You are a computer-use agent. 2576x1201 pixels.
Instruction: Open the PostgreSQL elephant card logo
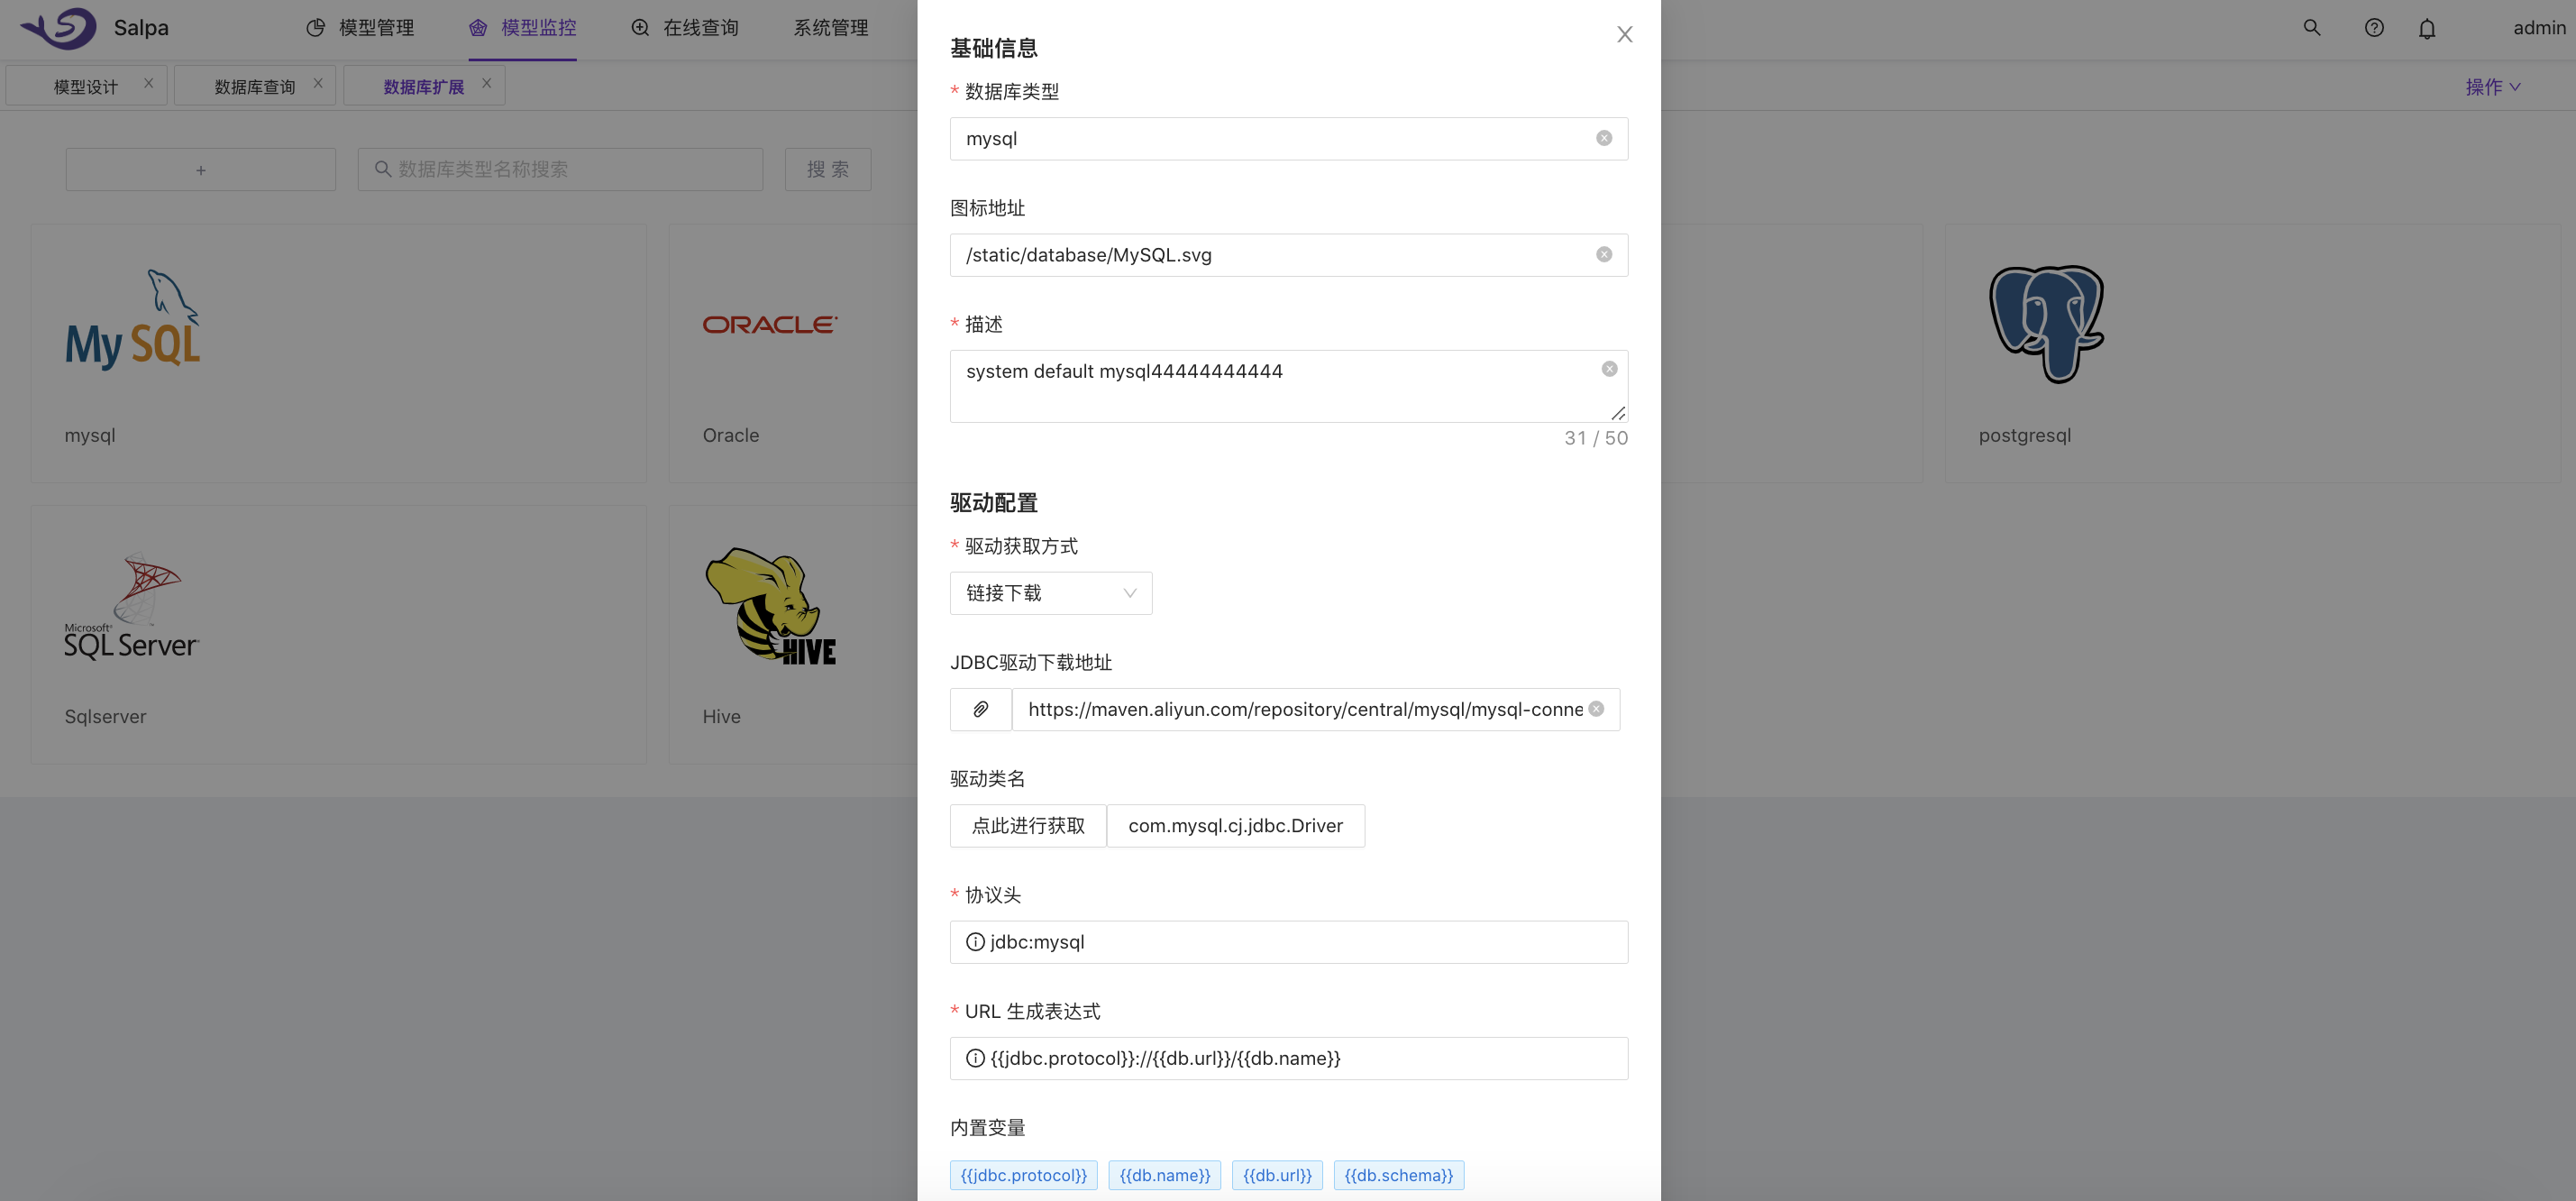click(x=2046, y=324)
